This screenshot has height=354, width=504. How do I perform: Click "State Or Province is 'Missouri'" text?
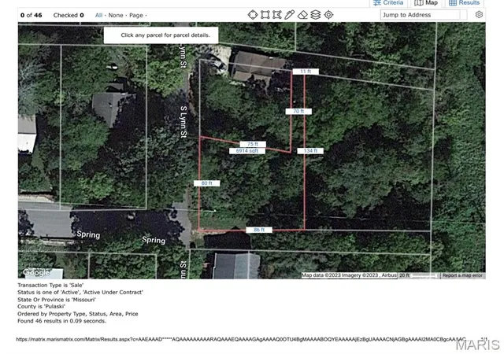57,300
